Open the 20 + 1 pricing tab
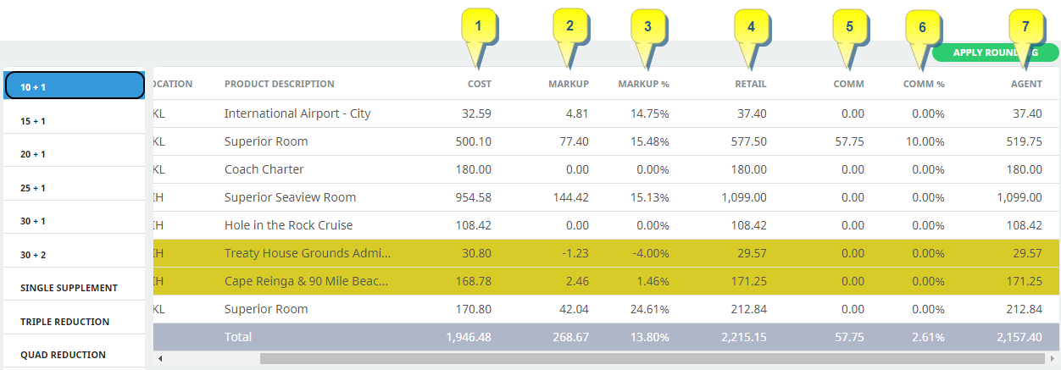The image size is (1061, 370). (x=74, y=154)
